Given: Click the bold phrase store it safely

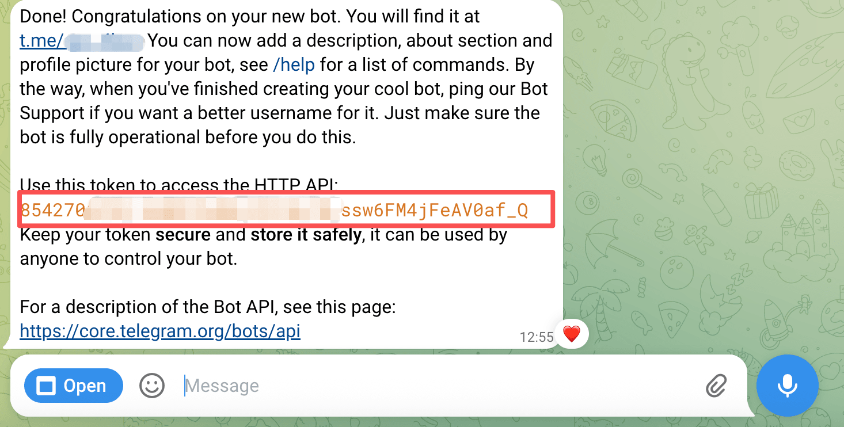Looking at the screenshot, I should click(x=306, y=235).
